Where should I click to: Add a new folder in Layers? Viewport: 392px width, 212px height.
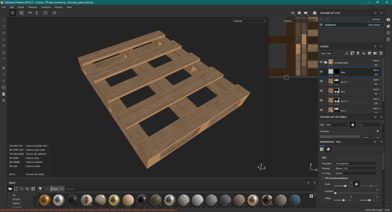(x=375, y=53)
